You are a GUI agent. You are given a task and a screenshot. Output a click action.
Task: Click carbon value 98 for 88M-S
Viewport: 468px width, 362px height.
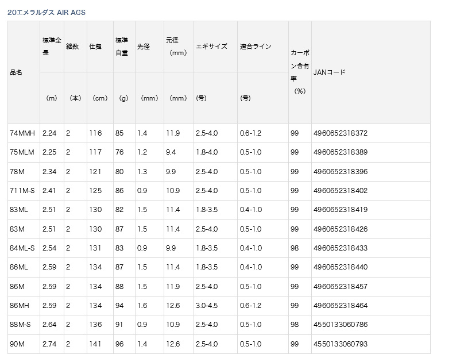click(295, 325)
